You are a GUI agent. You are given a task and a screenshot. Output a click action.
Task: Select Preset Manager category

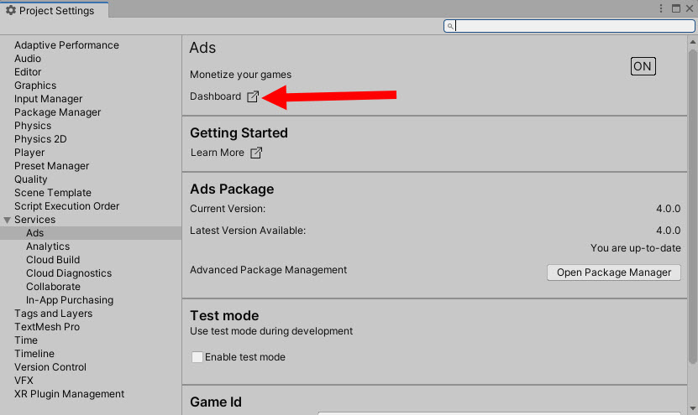pyautogui.click(x=51, y=166)
